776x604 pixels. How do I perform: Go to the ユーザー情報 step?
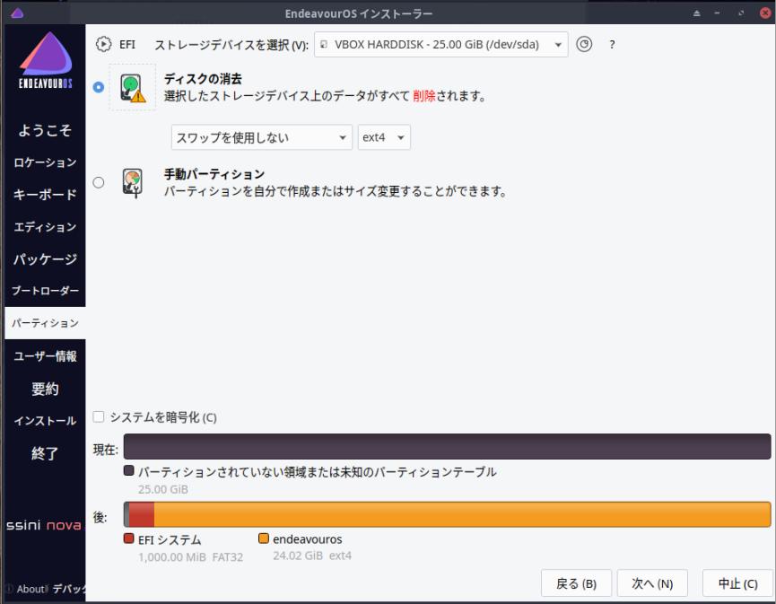(45, 356)
